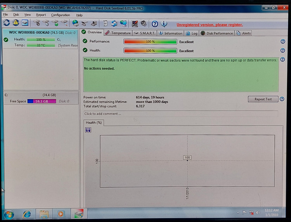Click the network tray icon with red X
Screen dimensions: 291x222
pyautogui.click(x=251, y=212)
